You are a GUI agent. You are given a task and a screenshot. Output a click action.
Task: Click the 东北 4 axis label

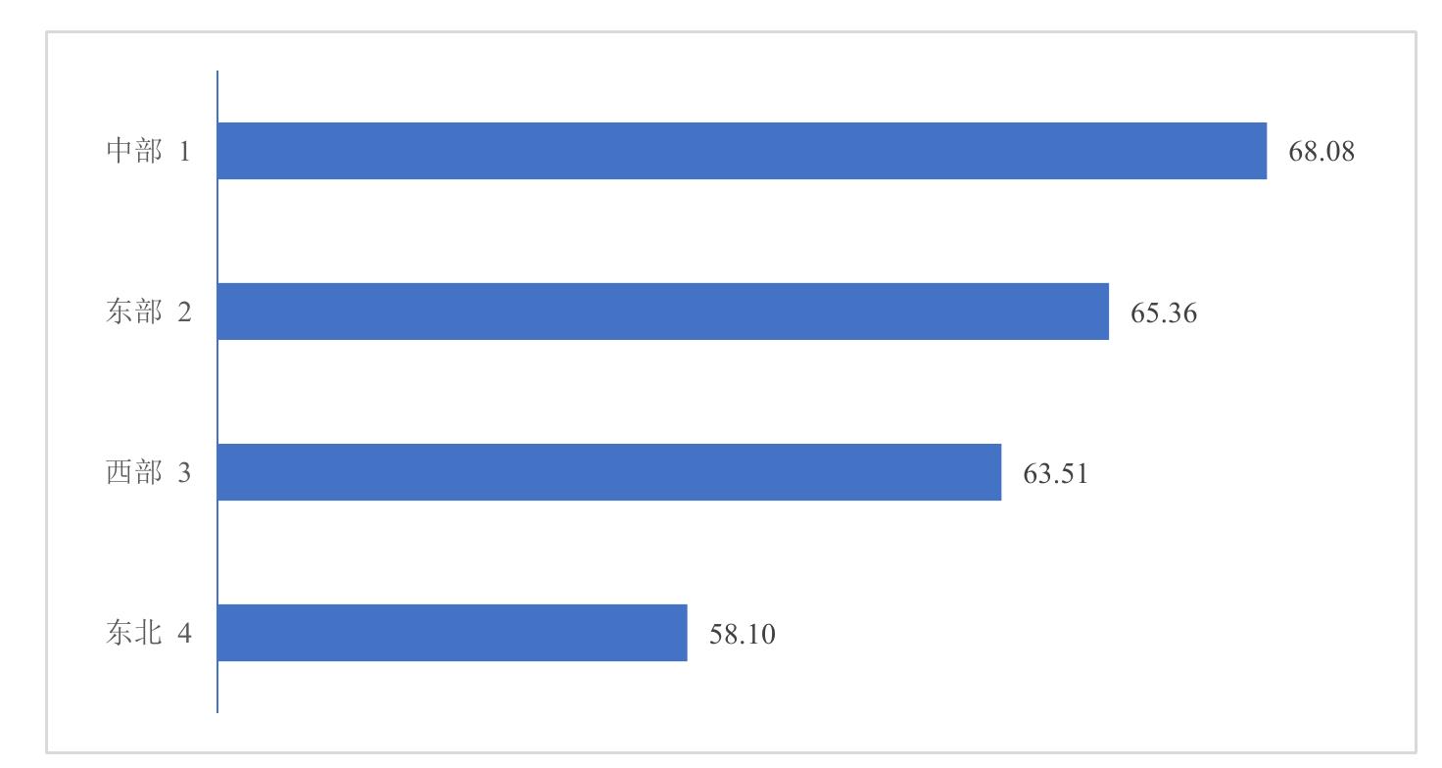click(148, 634)
